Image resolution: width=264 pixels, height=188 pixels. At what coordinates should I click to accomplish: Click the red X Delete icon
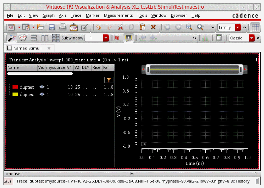pyautogui.click(x=153, y=27)
